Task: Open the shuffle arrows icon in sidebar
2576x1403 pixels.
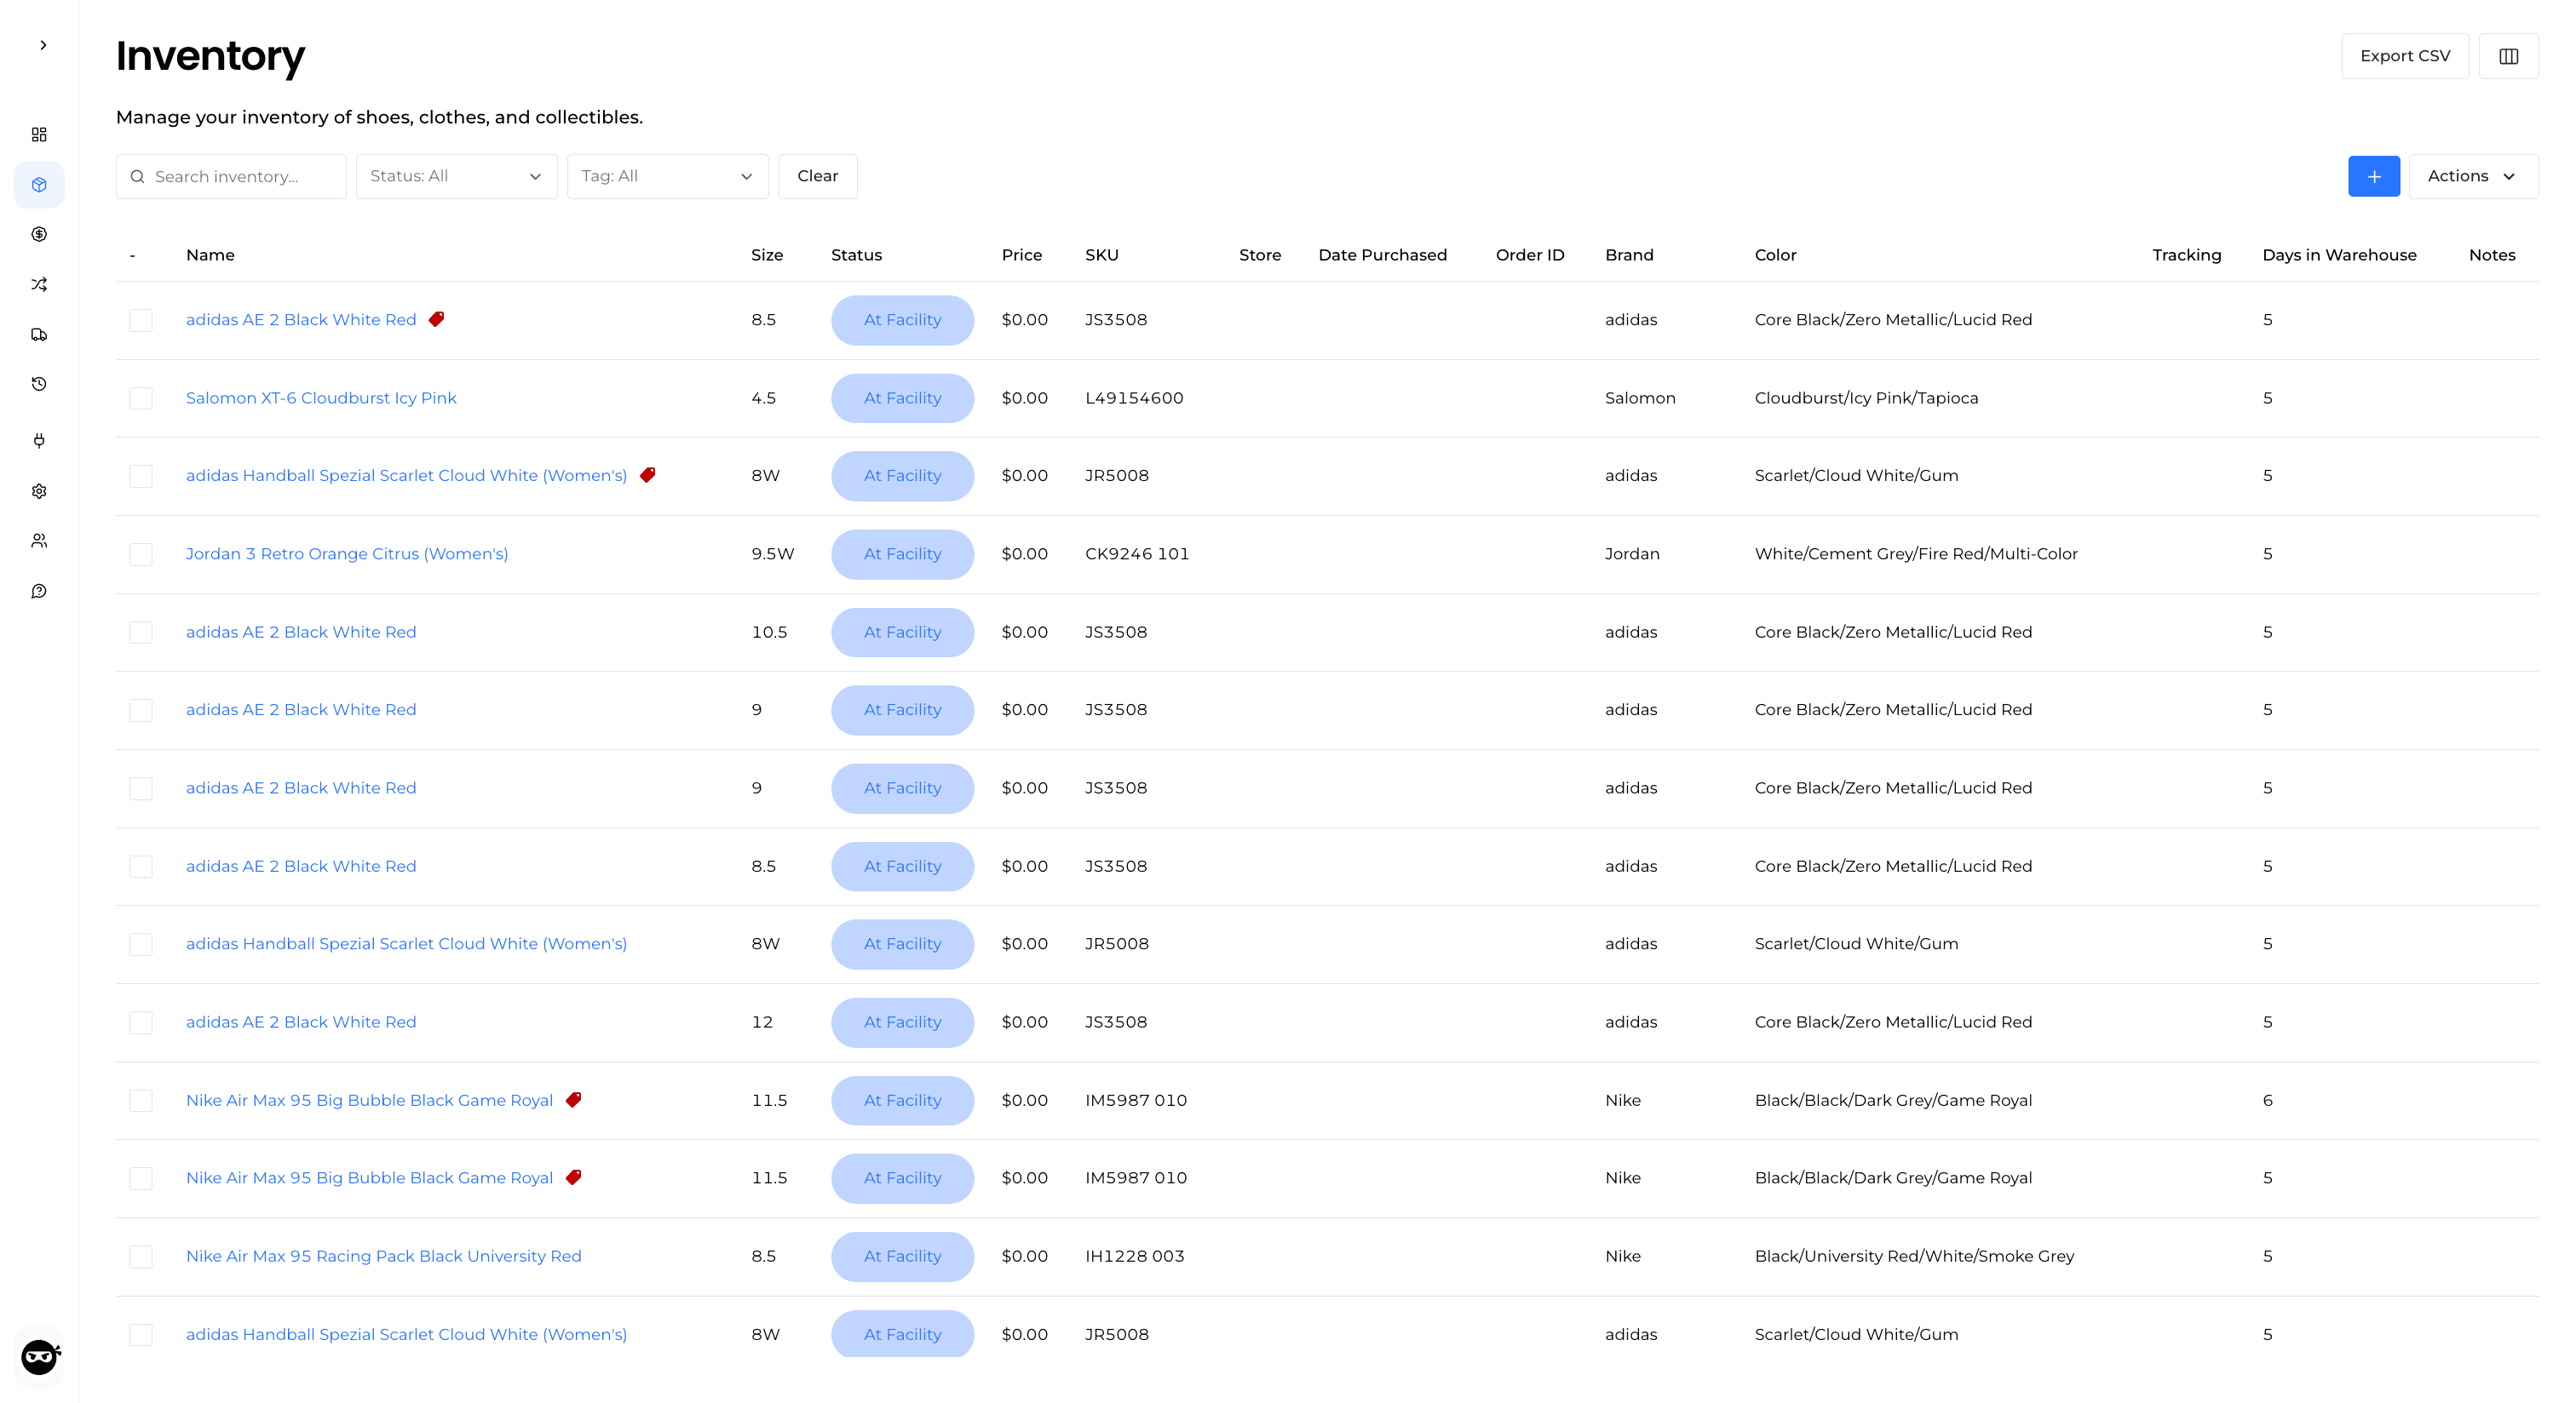Action: coord(39,285)
